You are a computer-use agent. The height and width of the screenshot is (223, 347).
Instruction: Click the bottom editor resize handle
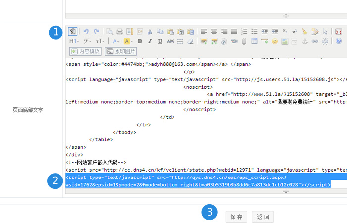point(286,191)
